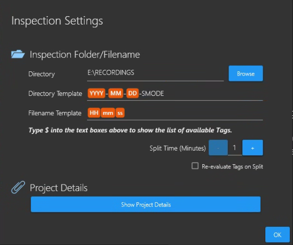This screenshot has height=245, width=293.
Task: Select the DD day tag in Directory Template
Action: (x=132, y=93)
